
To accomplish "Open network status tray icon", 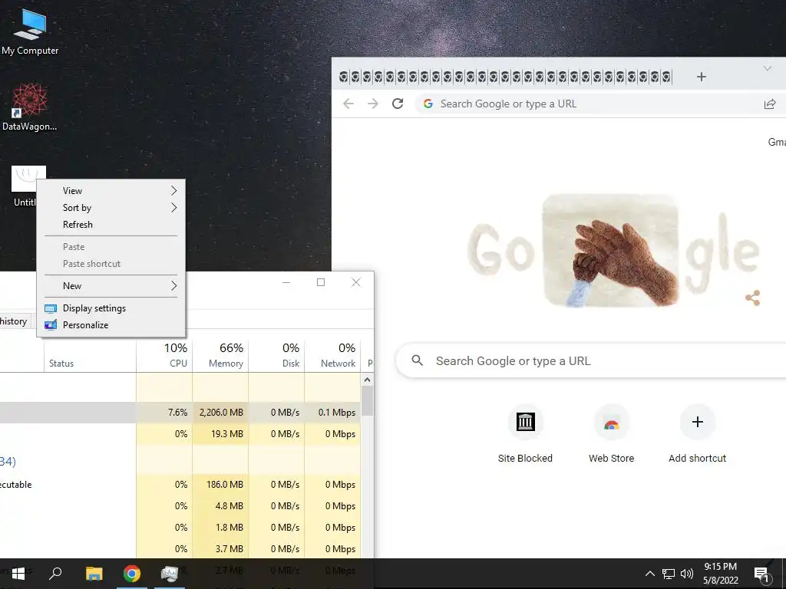I will (x=669, y=574).
